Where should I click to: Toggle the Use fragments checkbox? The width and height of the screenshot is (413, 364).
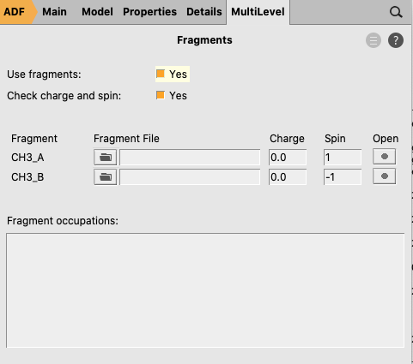161,74
